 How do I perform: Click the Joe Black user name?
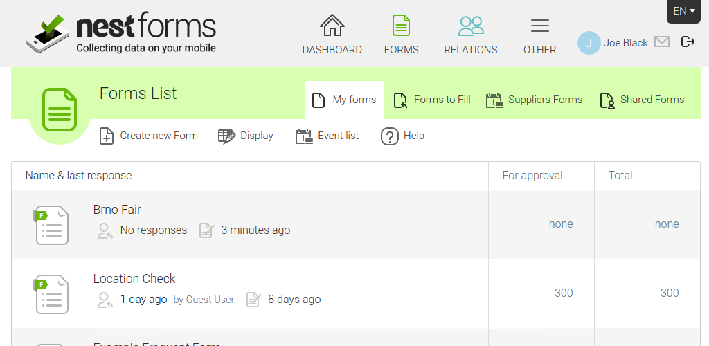625,43
